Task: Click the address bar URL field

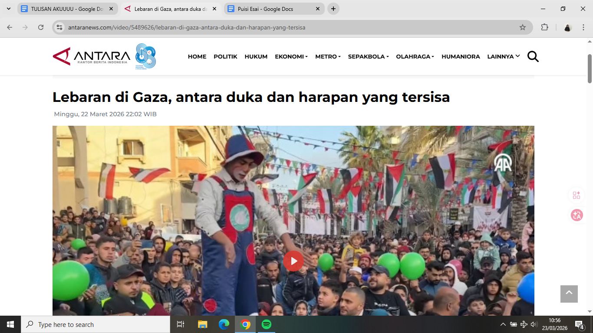Action: [x=291, y=27]
